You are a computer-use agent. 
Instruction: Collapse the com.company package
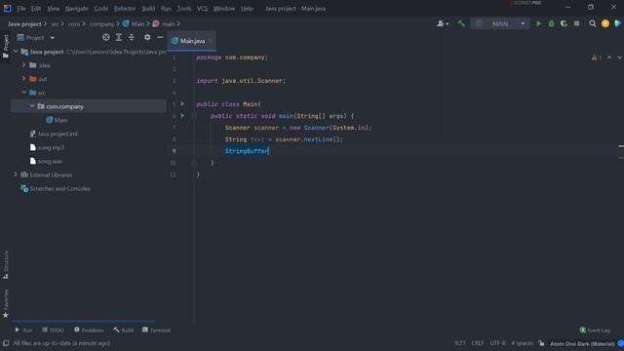pyautogui.click(x=32, y=106)
